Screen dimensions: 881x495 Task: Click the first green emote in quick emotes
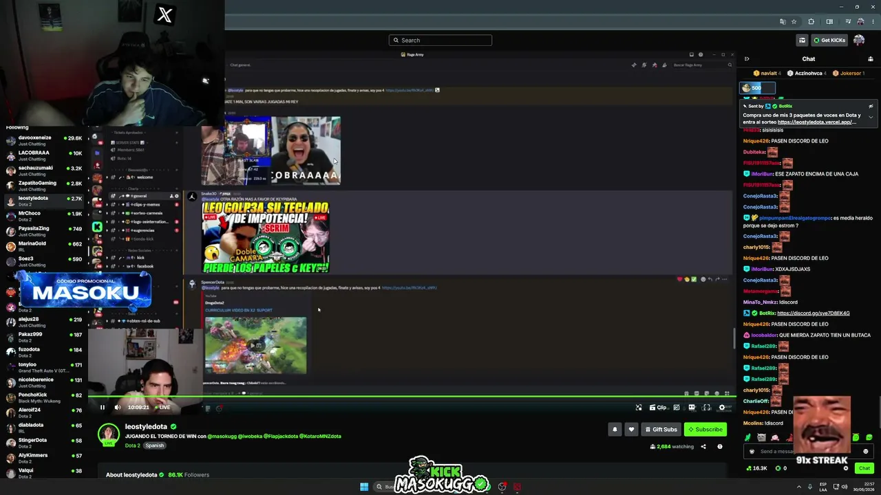coord(748,437)
